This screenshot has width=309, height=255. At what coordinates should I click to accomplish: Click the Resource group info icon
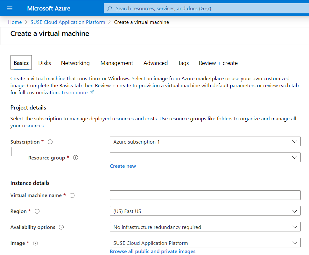point(75,158)
